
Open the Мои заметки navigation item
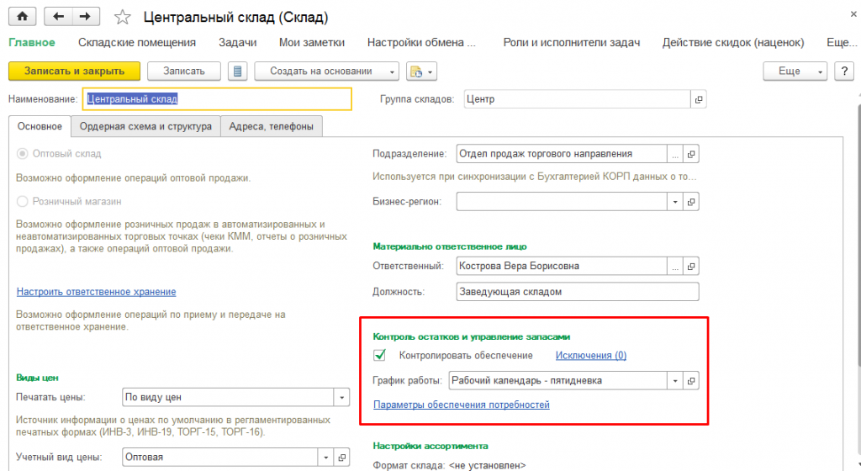tap(311, 42)
